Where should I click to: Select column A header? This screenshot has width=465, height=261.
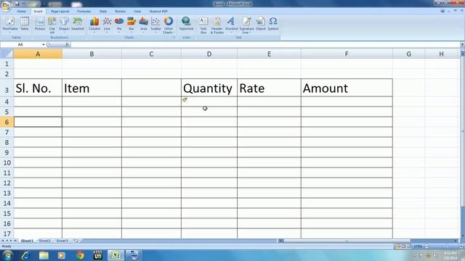[38, 54]
